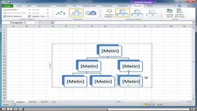Switch to Page Layout view in status bar

pyautogui.click(x=150, y=105)
